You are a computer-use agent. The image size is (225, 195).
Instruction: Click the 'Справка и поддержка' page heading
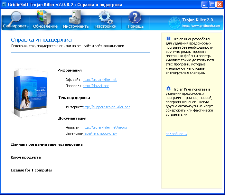(41, 40)
